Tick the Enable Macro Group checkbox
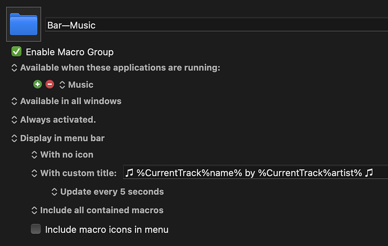This screenshot has width=388, height=246. pos(16,52)
